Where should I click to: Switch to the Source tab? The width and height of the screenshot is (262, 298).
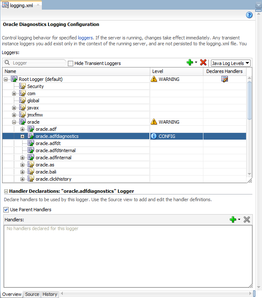click(32, 294)
